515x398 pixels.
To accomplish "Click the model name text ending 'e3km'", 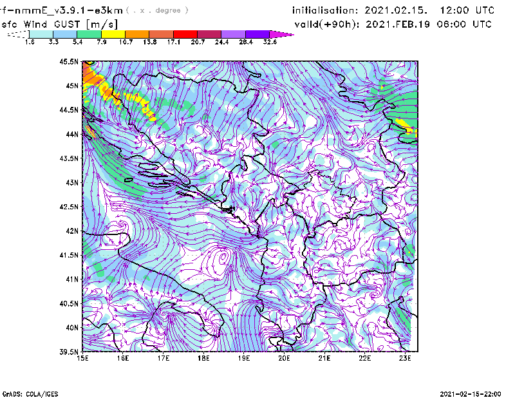I will (x=61, y=10).
